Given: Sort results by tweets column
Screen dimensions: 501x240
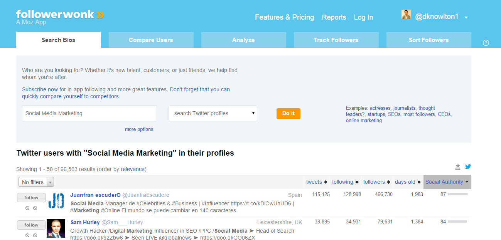Looking at the screenshot, I should 317,182.
